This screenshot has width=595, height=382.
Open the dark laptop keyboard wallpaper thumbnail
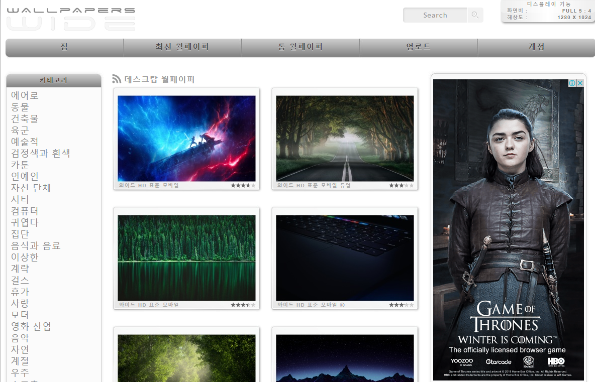click(345, 258)
